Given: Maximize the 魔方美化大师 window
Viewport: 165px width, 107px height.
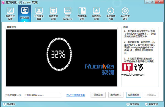Looking at the screenshot, I should [x=152, y=2].
